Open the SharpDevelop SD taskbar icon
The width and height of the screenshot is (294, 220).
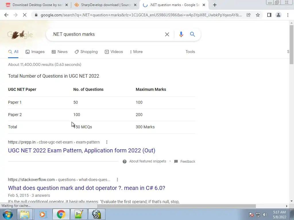[x=96, y=214]
